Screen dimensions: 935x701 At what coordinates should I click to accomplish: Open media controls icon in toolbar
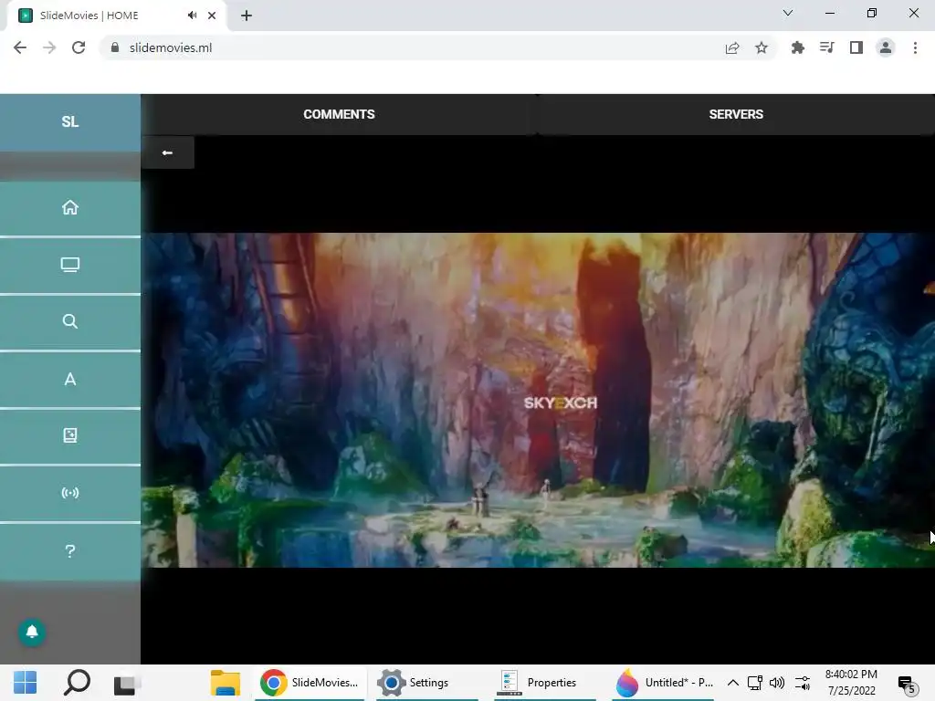(x=826, y=47)
